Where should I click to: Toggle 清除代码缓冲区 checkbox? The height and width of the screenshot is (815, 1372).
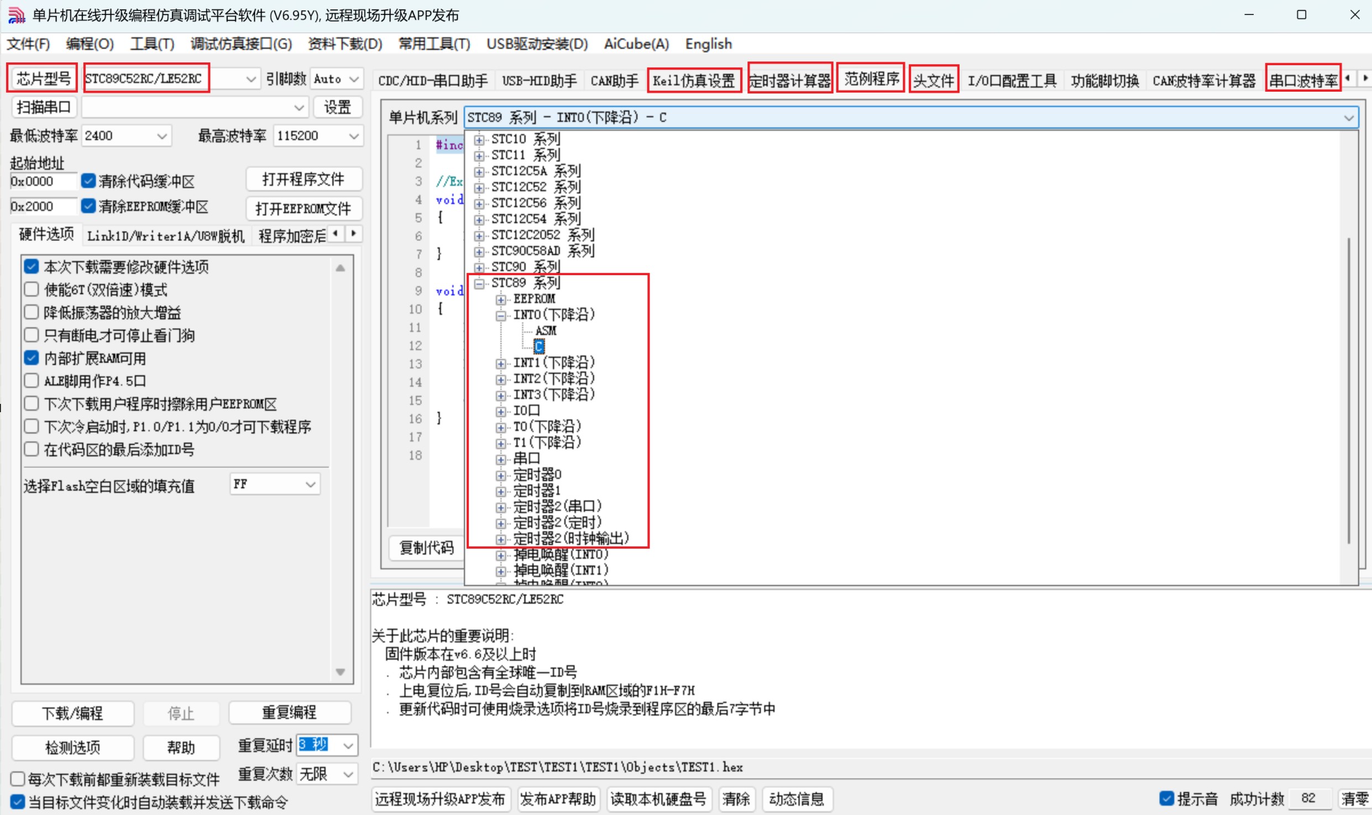(x=88, y=181)
